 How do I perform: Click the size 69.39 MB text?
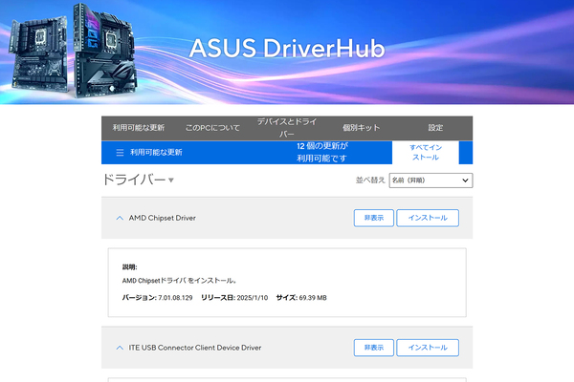[313, 298]
